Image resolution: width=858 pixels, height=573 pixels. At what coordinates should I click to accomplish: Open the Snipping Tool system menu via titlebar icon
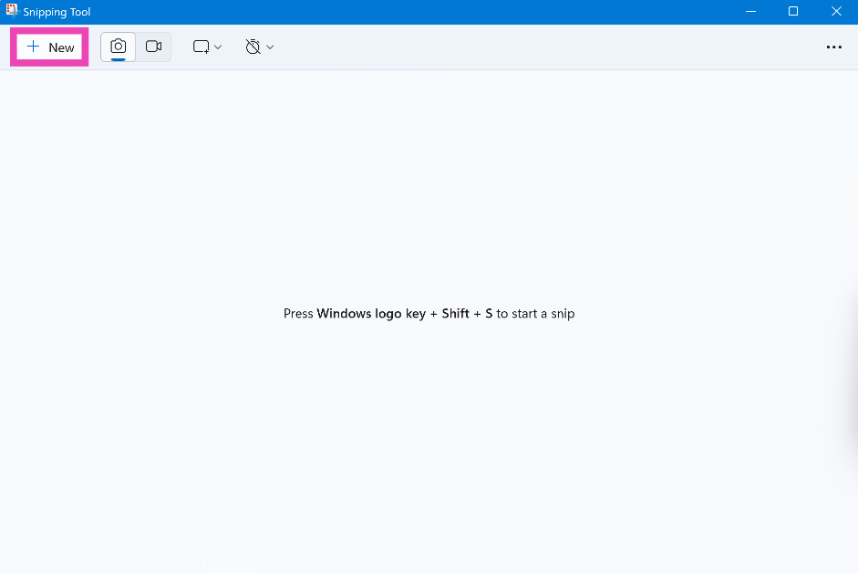pos(12,12)
